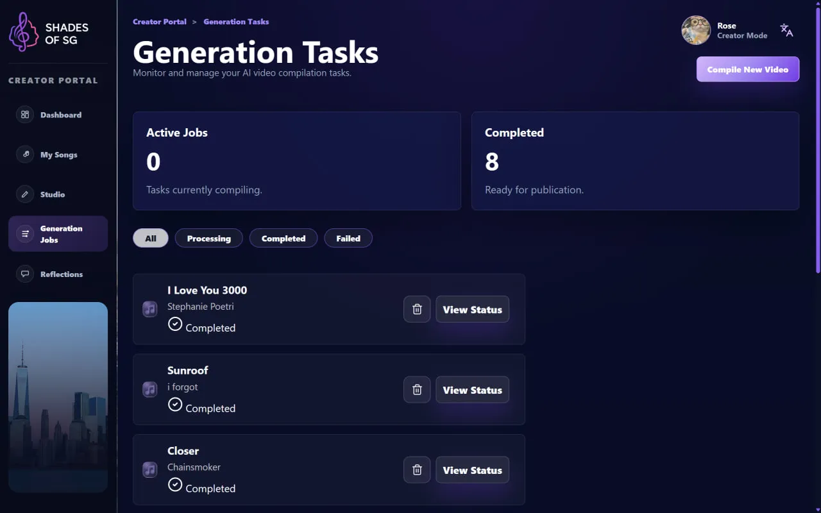Click the Shades of SG treble clef logo

[x=24, y=31]
